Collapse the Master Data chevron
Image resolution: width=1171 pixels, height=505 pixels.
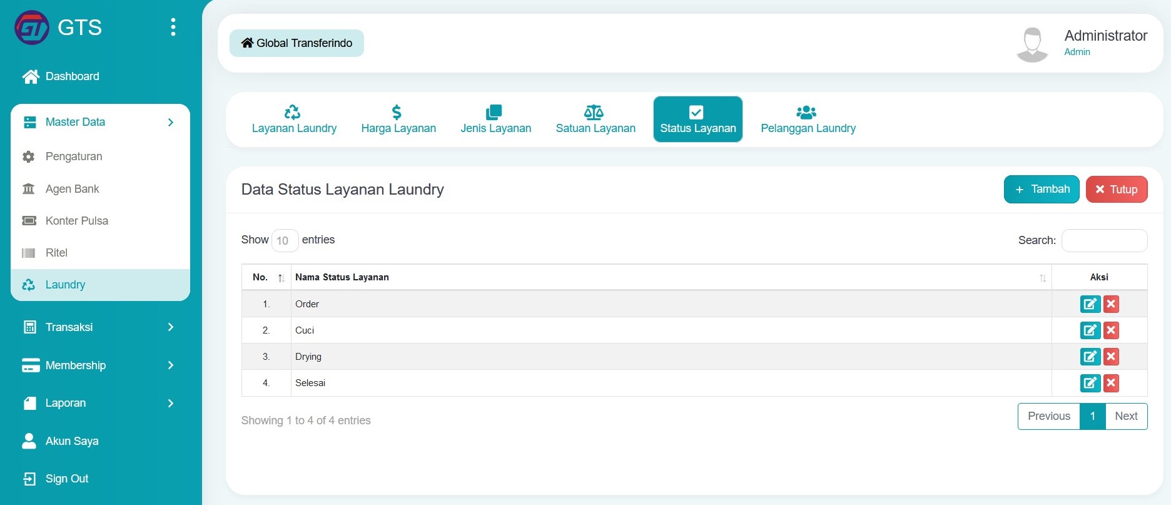click(171, 122)
